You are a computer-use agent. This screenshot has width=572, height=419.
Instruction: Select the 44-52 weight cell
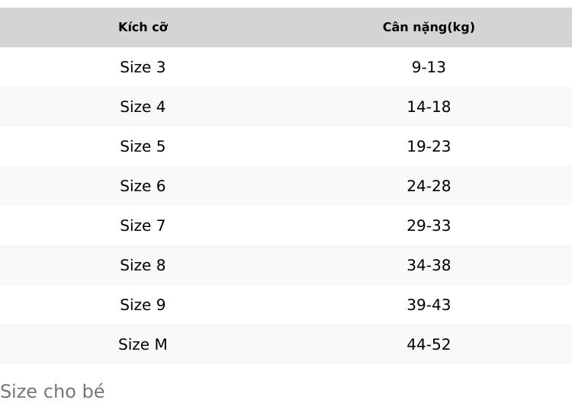point(429,344)
